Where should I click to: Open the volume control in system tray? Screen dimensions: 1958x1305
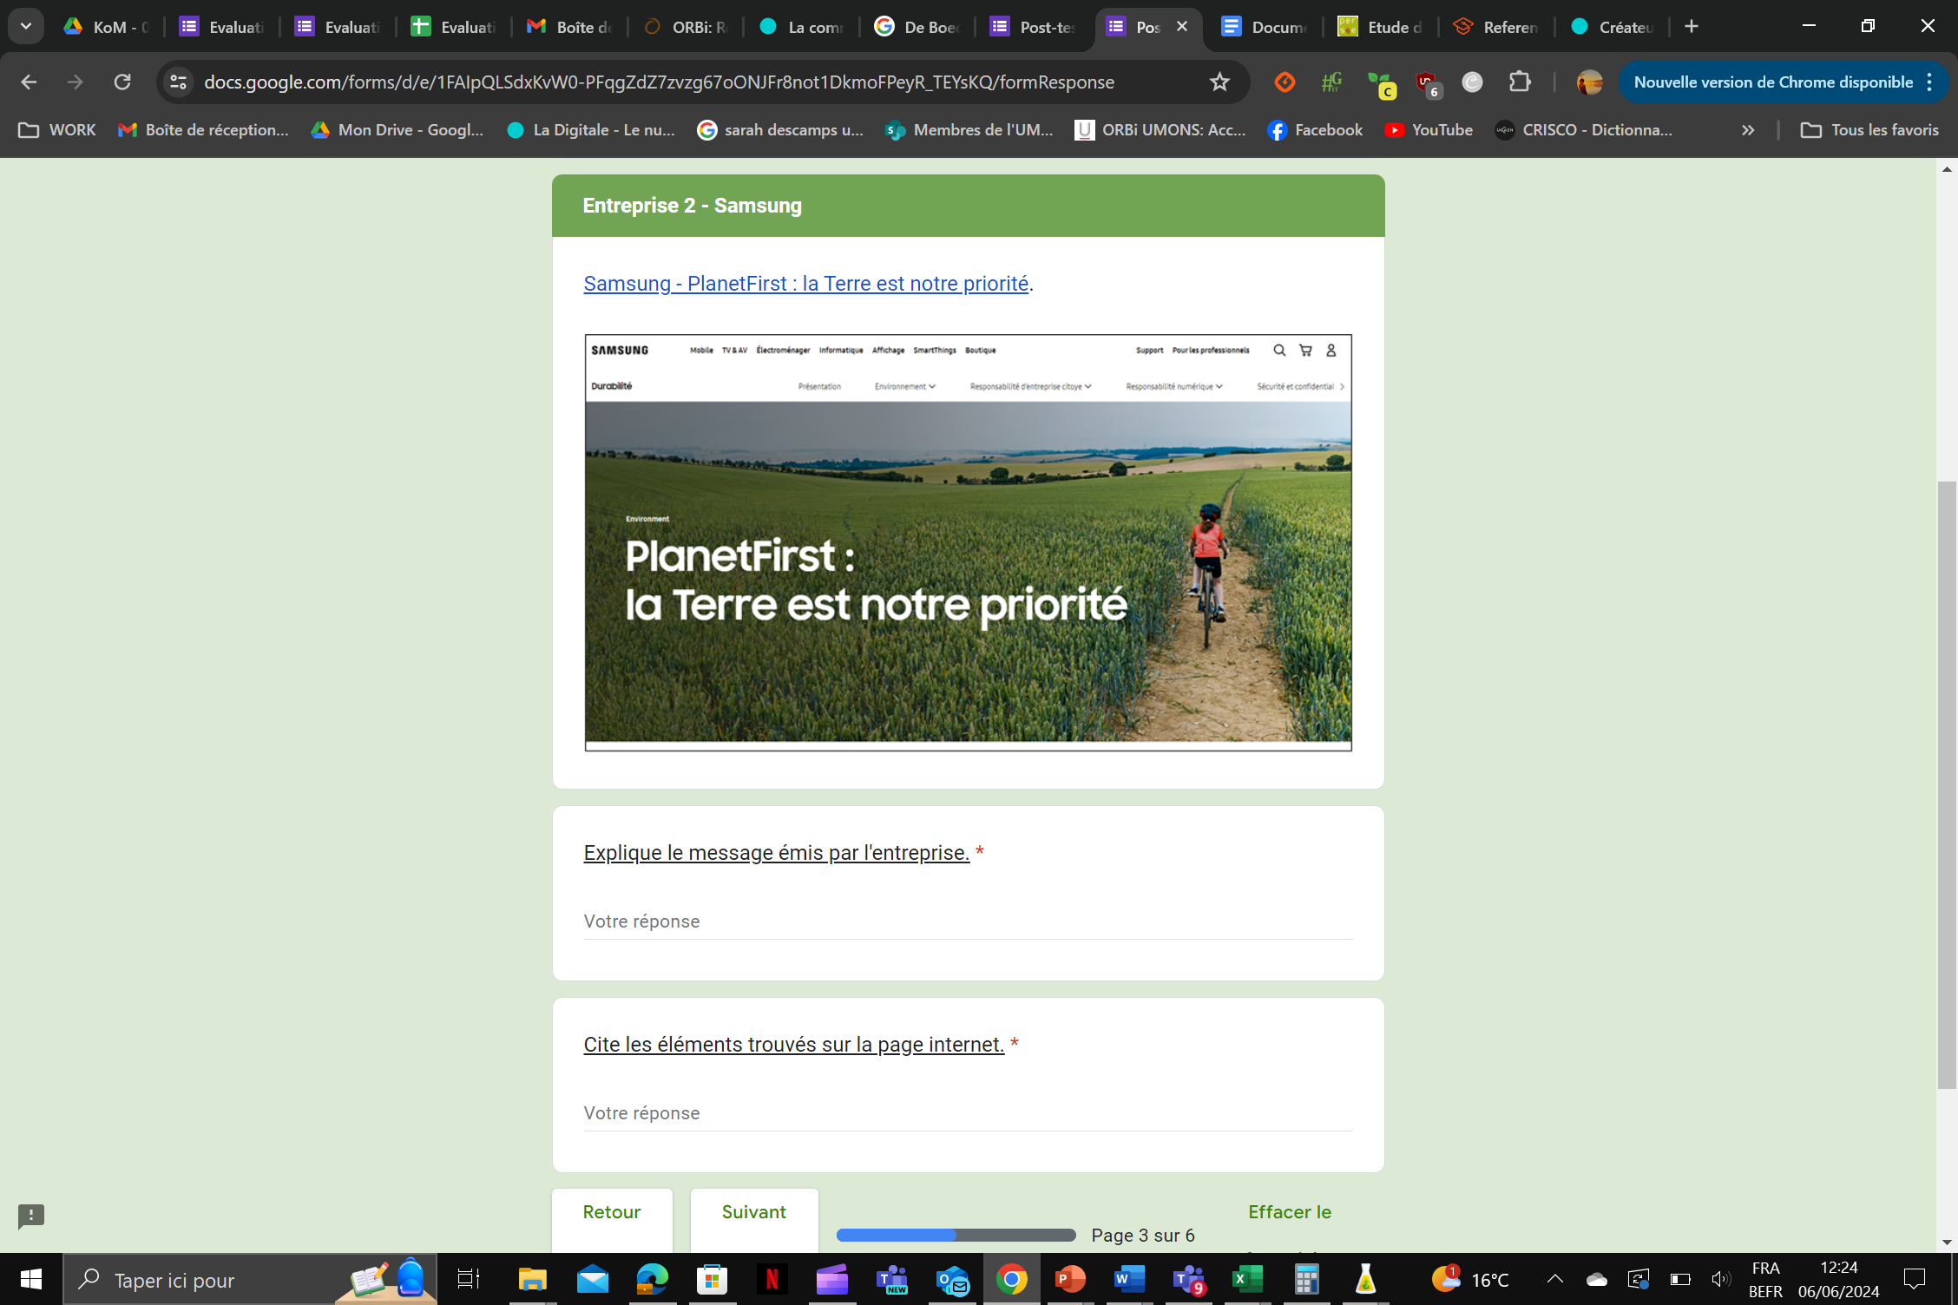[1721, 1280]
